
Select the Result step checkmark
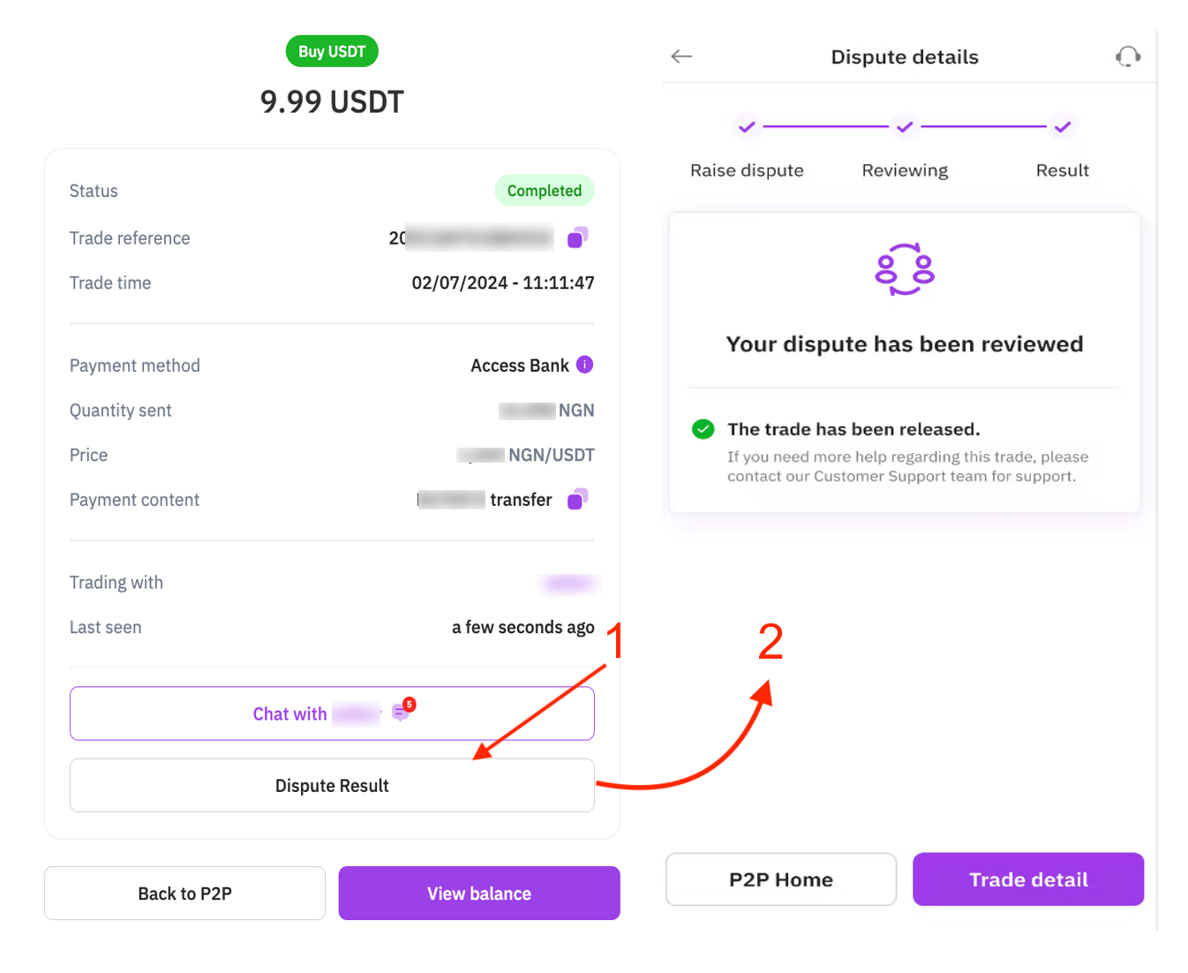pos(1063,127)
